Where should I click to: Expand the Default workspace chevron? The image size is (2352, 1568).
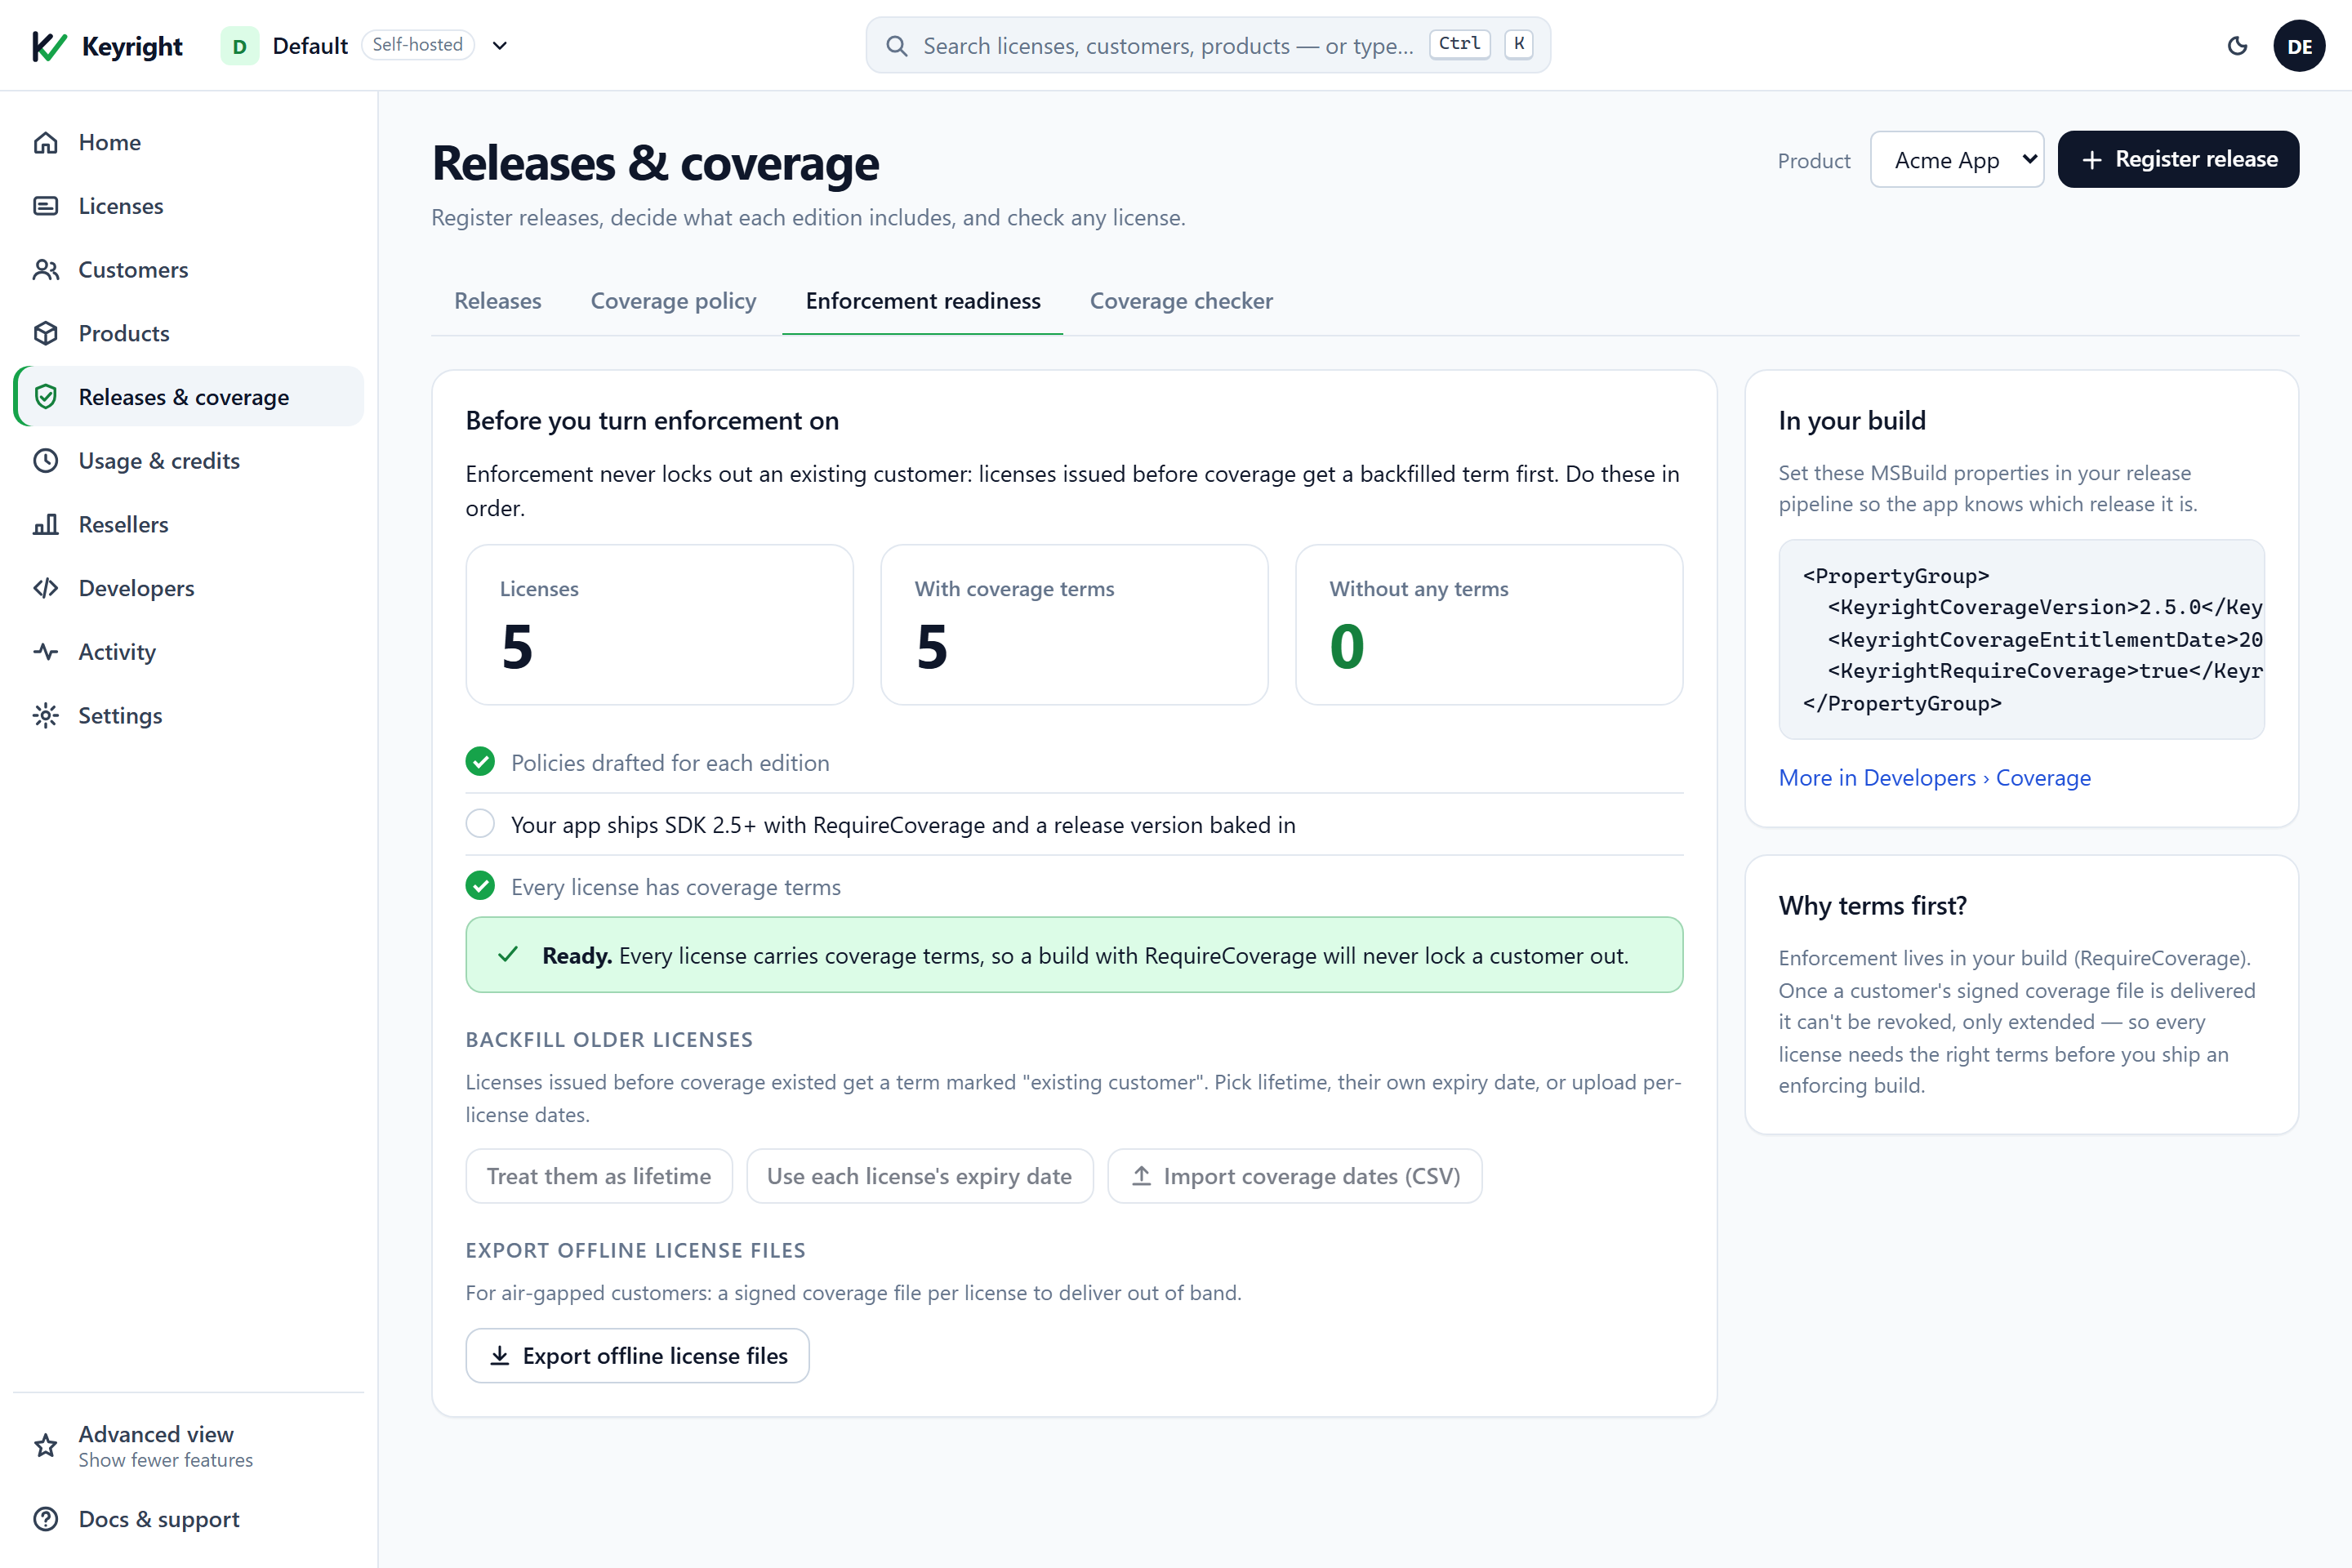click(x=500, y=46)
